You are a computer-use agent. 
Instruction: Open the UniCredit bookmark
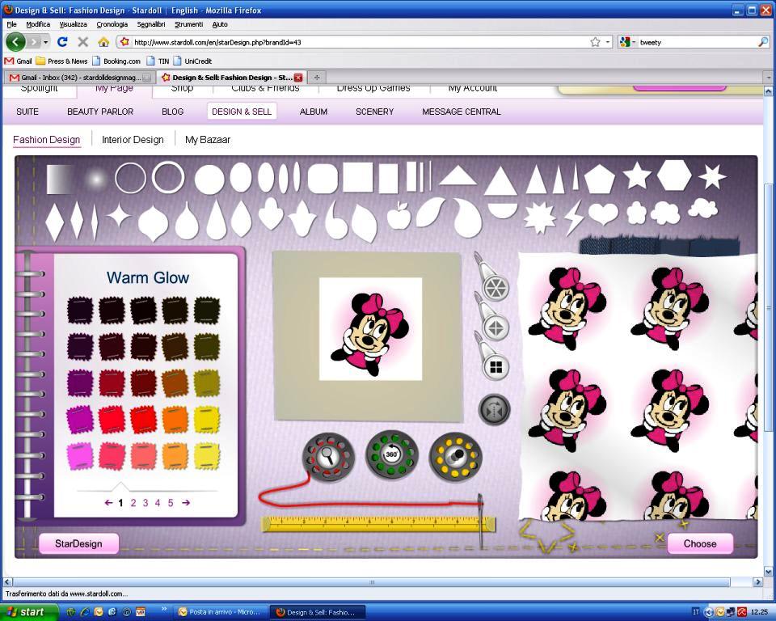coord(192,61)
